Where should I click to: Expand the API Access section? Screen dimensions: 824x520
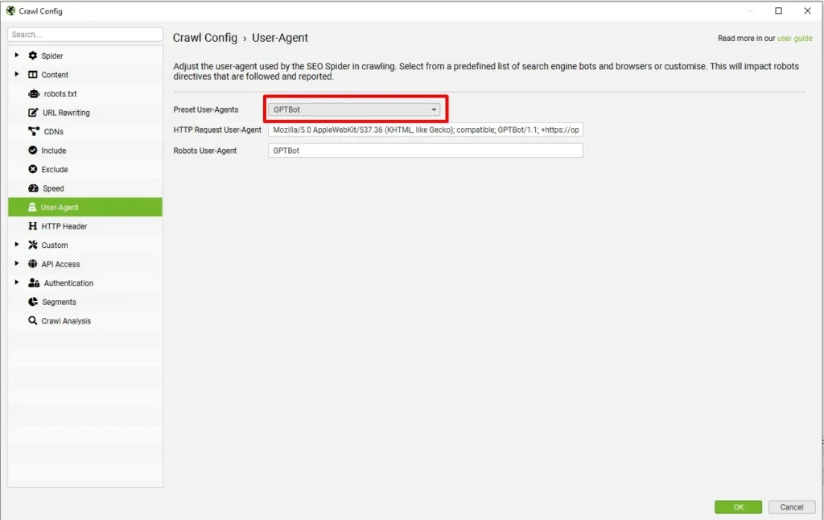click(16, 264)
